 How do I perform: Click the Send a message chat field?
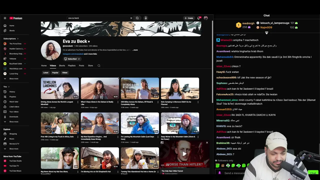tap(234, 173)
